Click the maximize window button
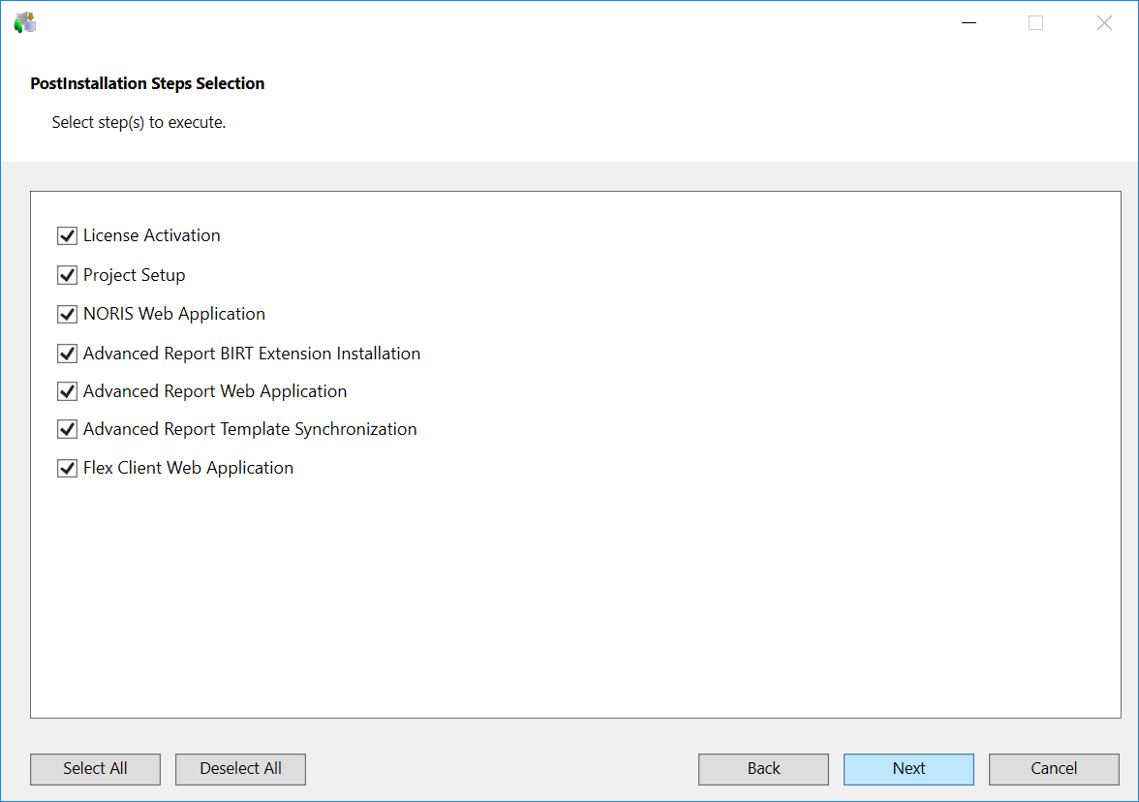 pyautogui.click(x=1035, y=23)
